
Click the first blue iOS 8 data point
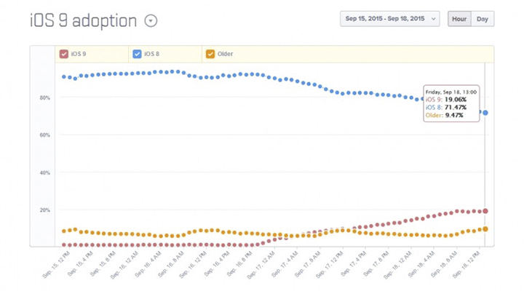pos(63,76)
